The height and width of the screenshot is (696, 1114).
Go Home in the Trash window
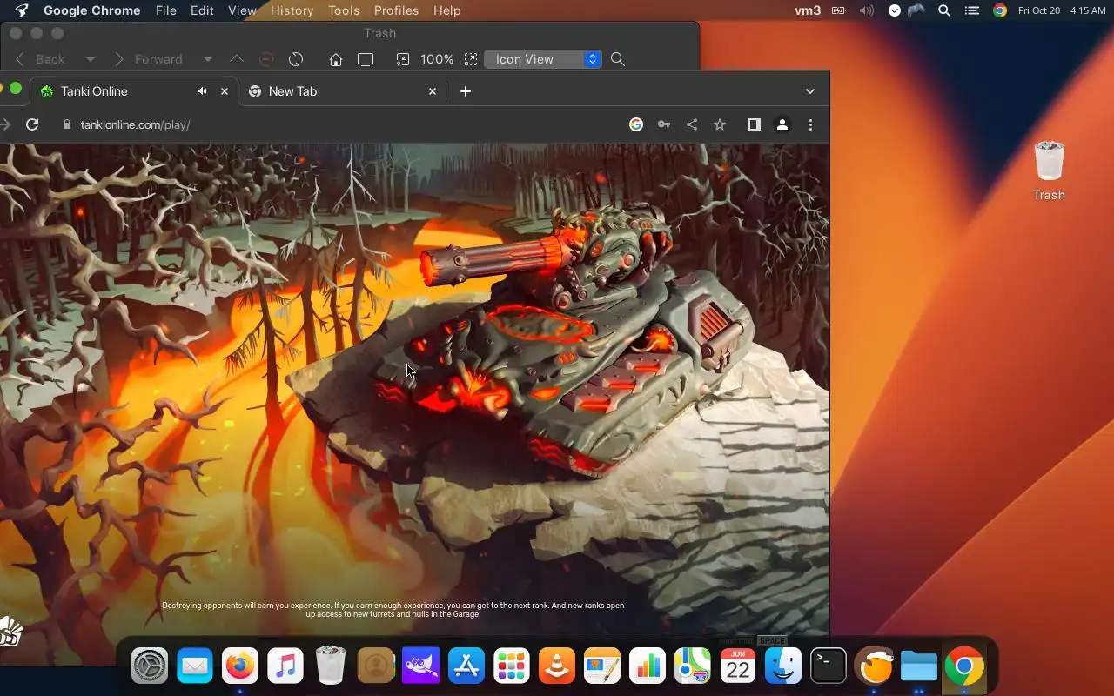336,59
